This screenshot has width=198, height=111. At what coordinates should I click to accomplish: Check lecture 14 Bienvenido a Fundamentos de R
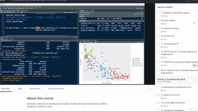[x=158, y=87]
